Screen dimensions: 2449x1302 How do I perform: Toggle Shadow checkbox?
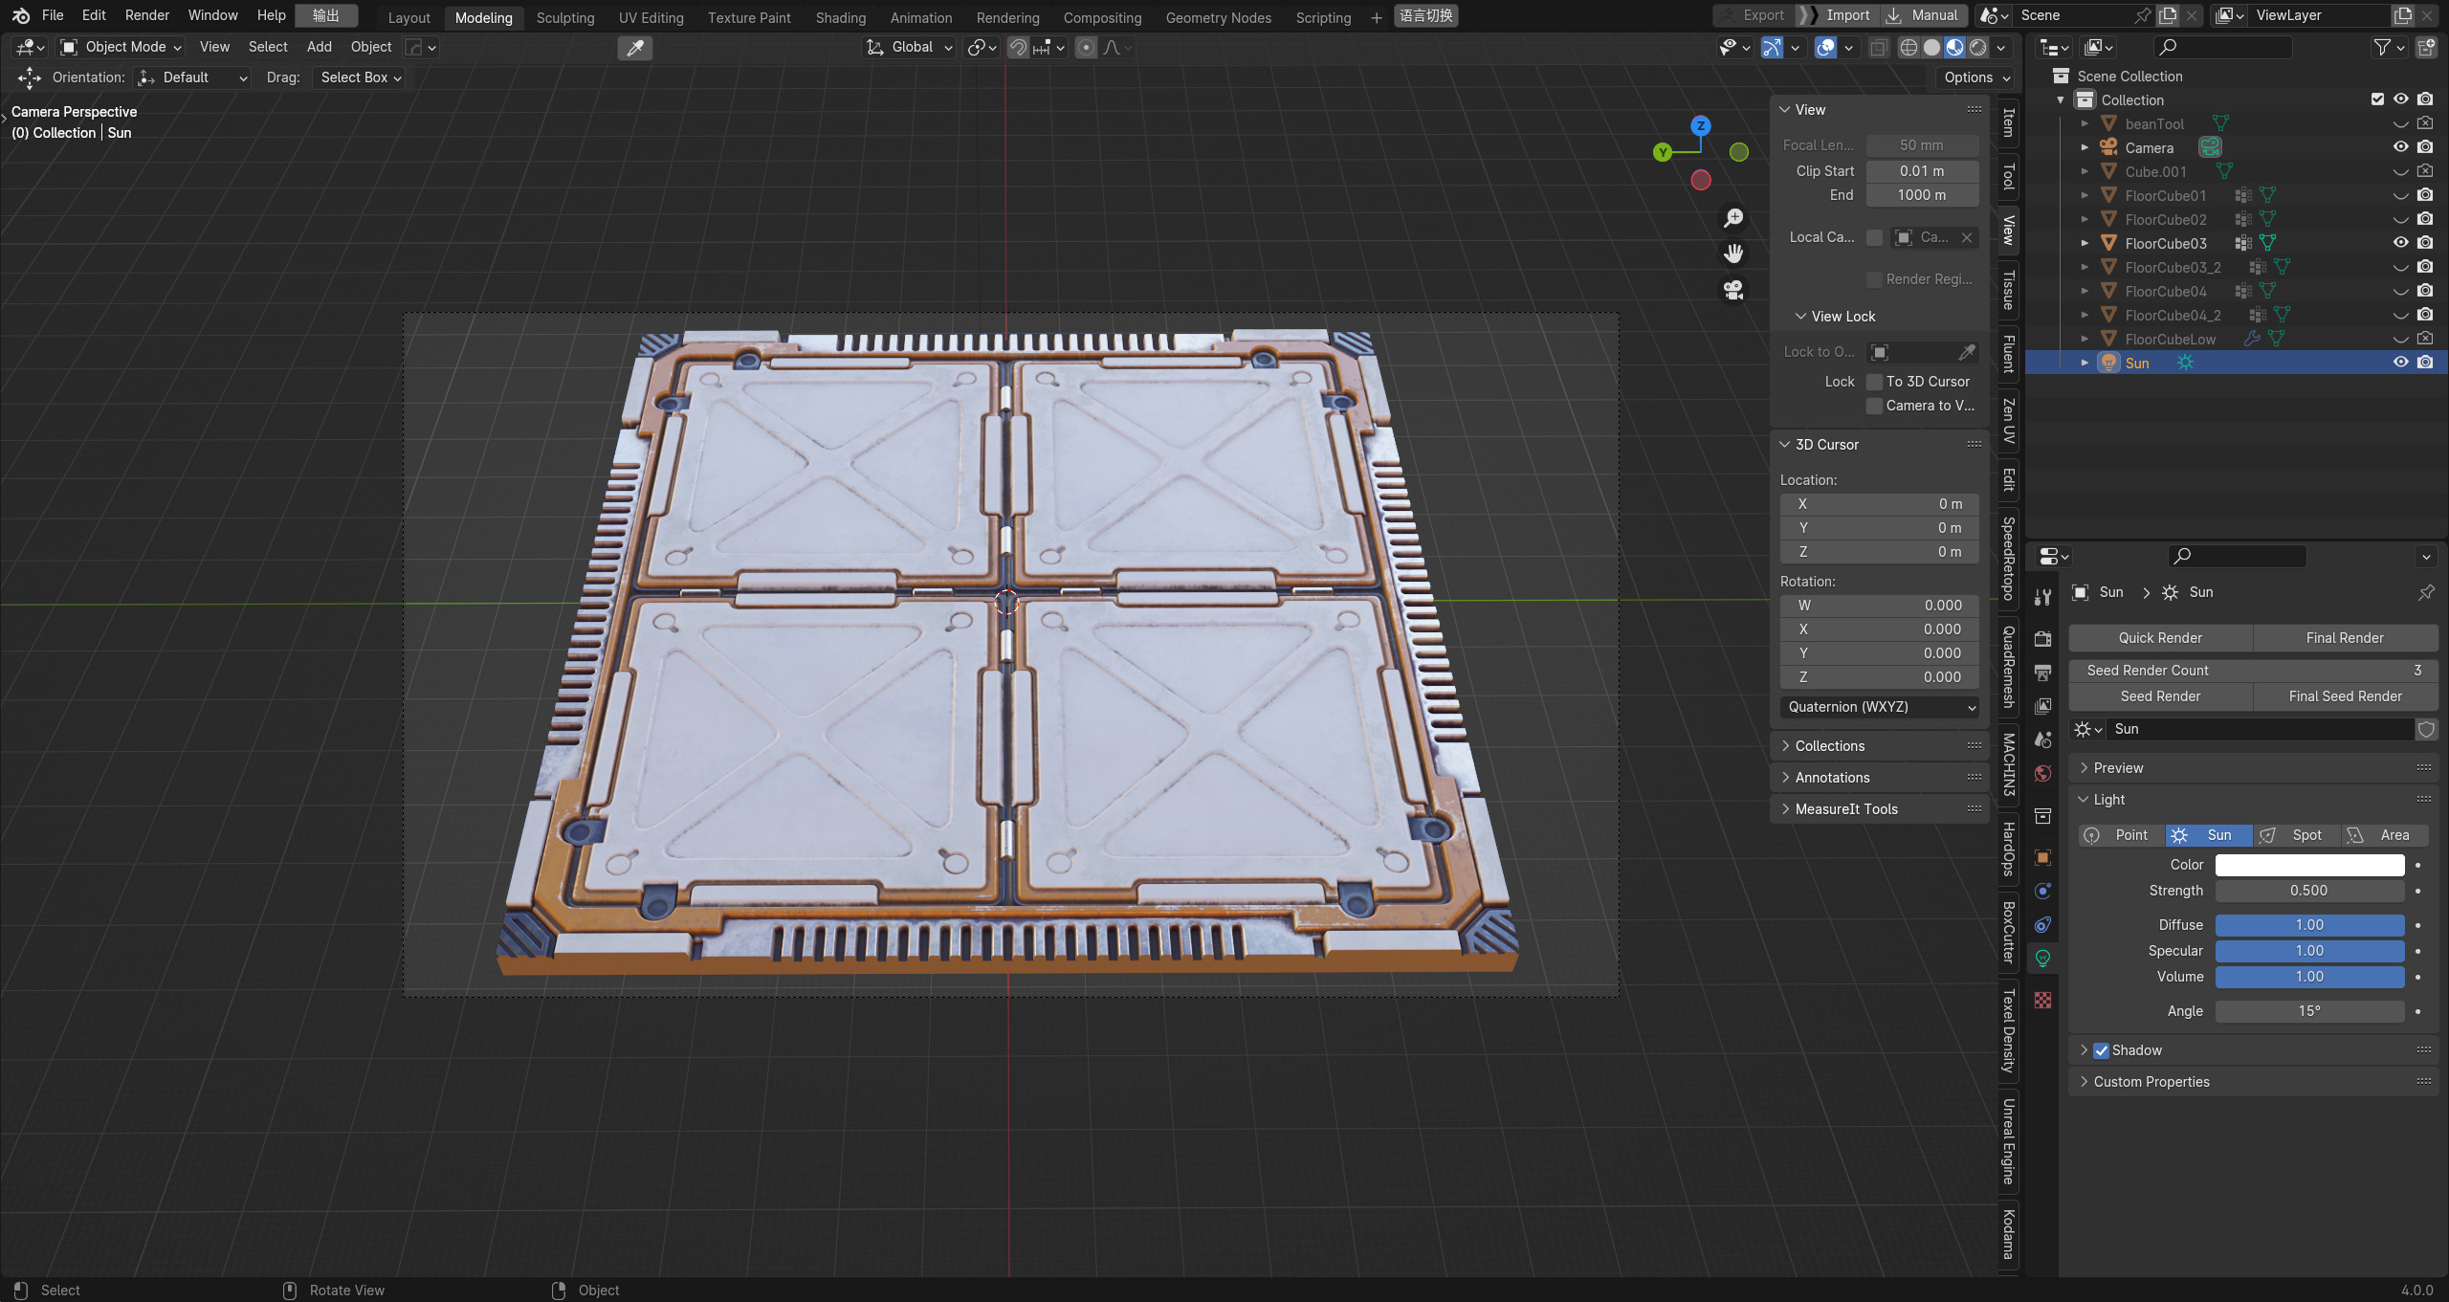[x=2102, y=1050]
